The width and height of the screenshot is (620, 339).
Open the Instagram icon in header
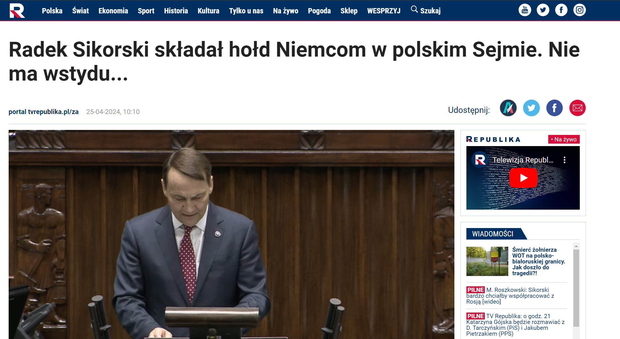point(580,10)
